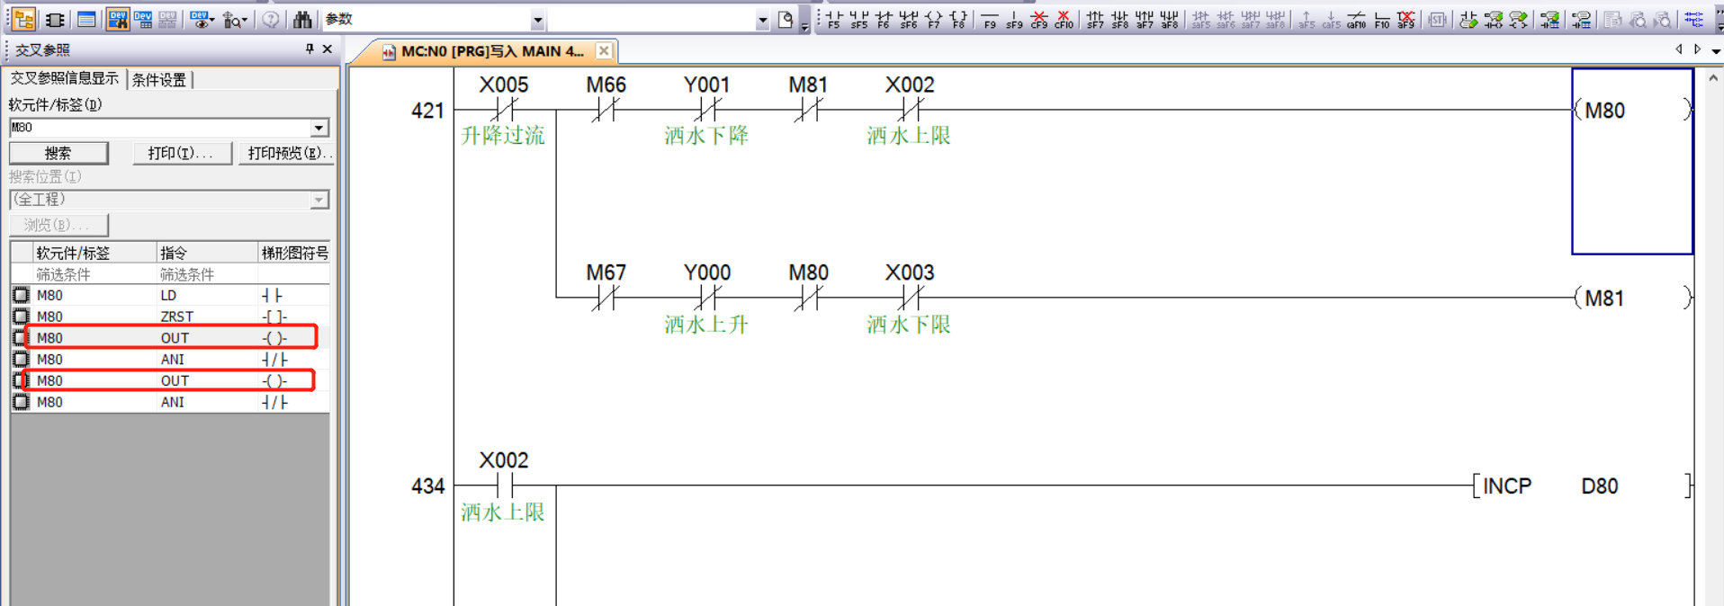
Task: Open the tab list dropdown arrow
Action: (1716, 51)
